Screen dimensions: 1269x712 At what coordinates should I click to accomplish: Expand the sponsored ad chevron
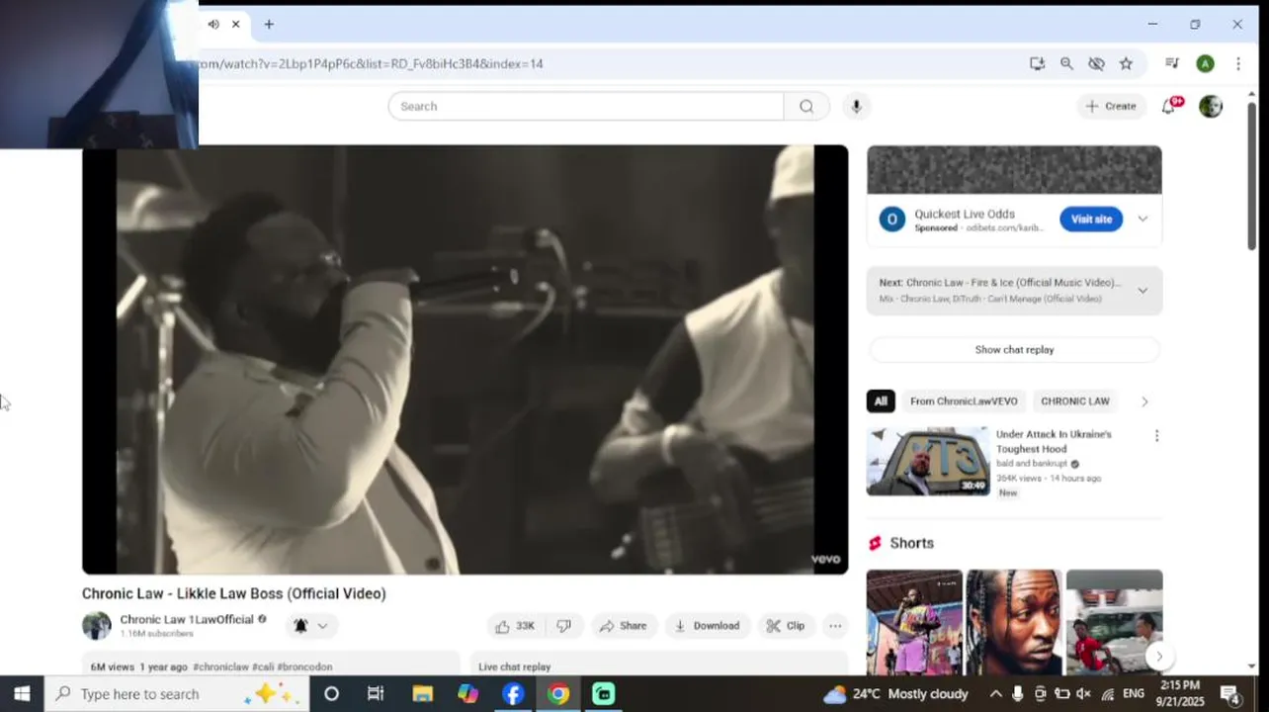(x=1142, y=219)
